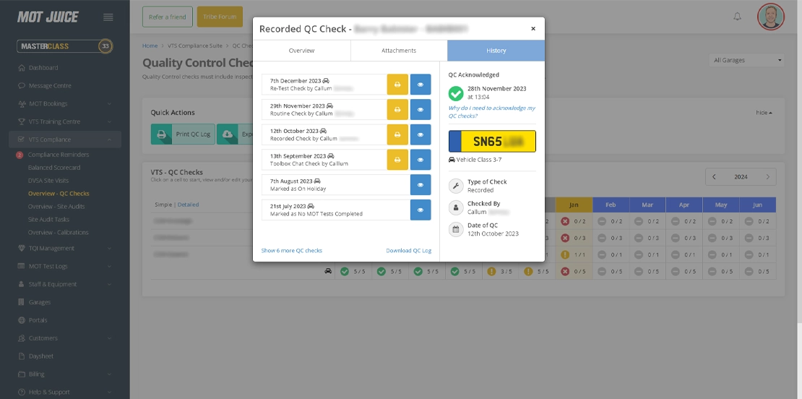
Task: Click the Home breadcrumb link
Action: 150,46
